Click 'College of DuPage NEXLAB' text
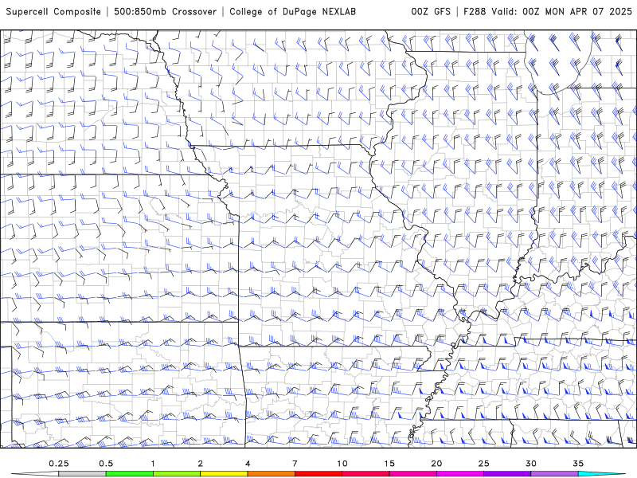The image size is (637, 478). pyautogui.click(x=293, y=11)
